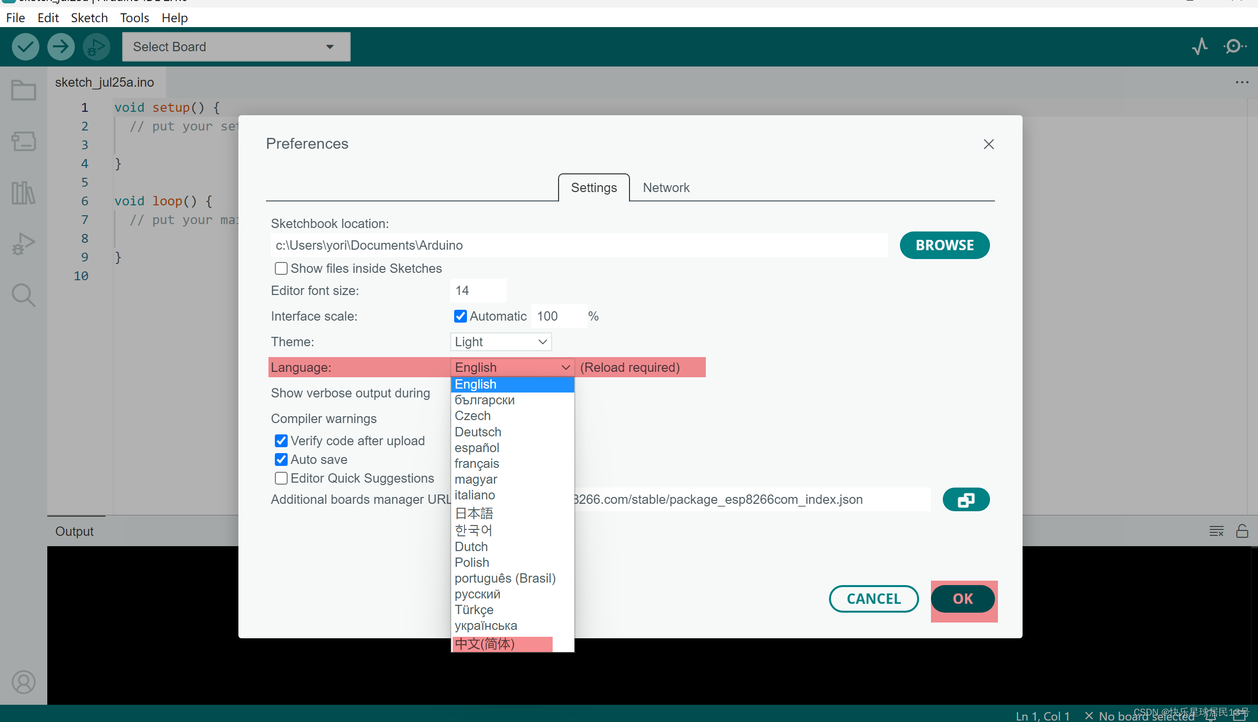Open the Select Board dropdown
Screen dimensions: 1258x722
pos(236,47)
